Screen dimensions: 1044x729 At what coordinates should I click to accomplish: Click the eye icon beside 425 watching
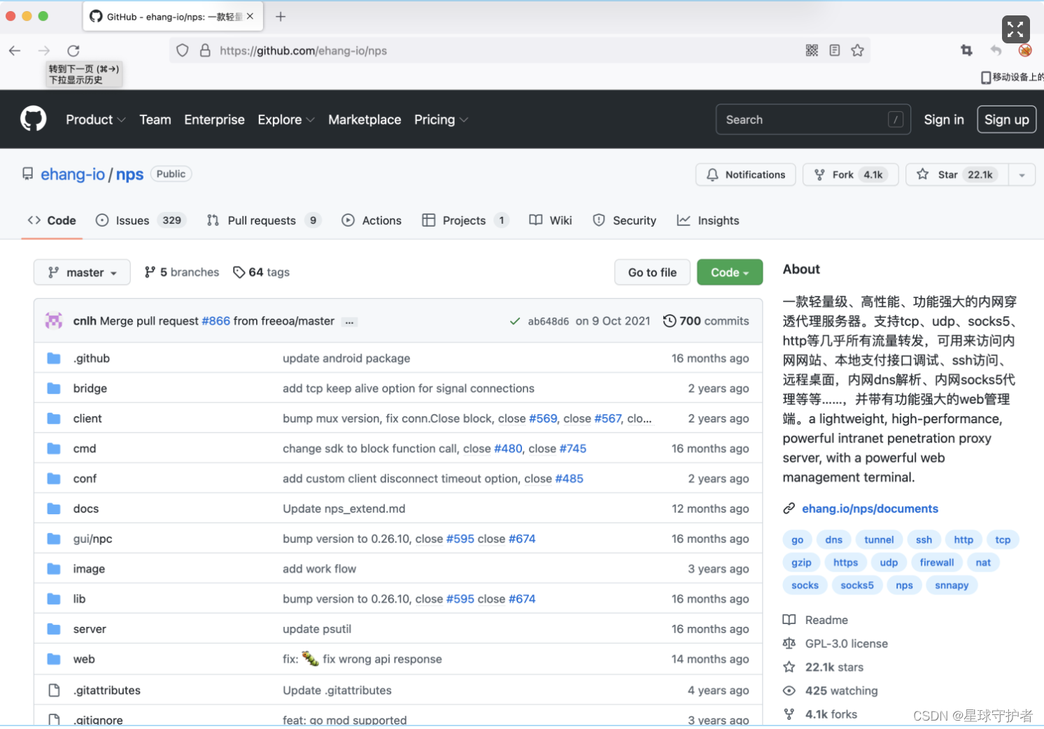pyautogui.click(x=789, y=691)
